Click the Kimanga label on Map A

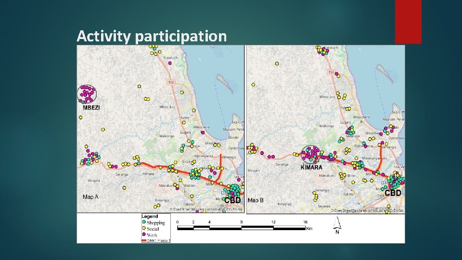tap(162, 200)
